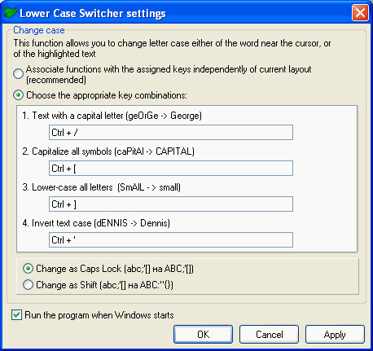Click the Cancel button
The width and height of the screenshot is (373, 351).
(x=269, y=335)
